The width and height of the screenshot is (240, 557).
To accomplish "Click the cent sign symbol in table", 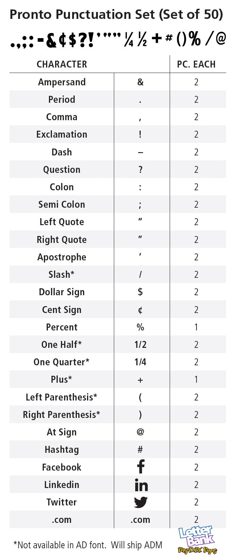I will tap(141, 310).
